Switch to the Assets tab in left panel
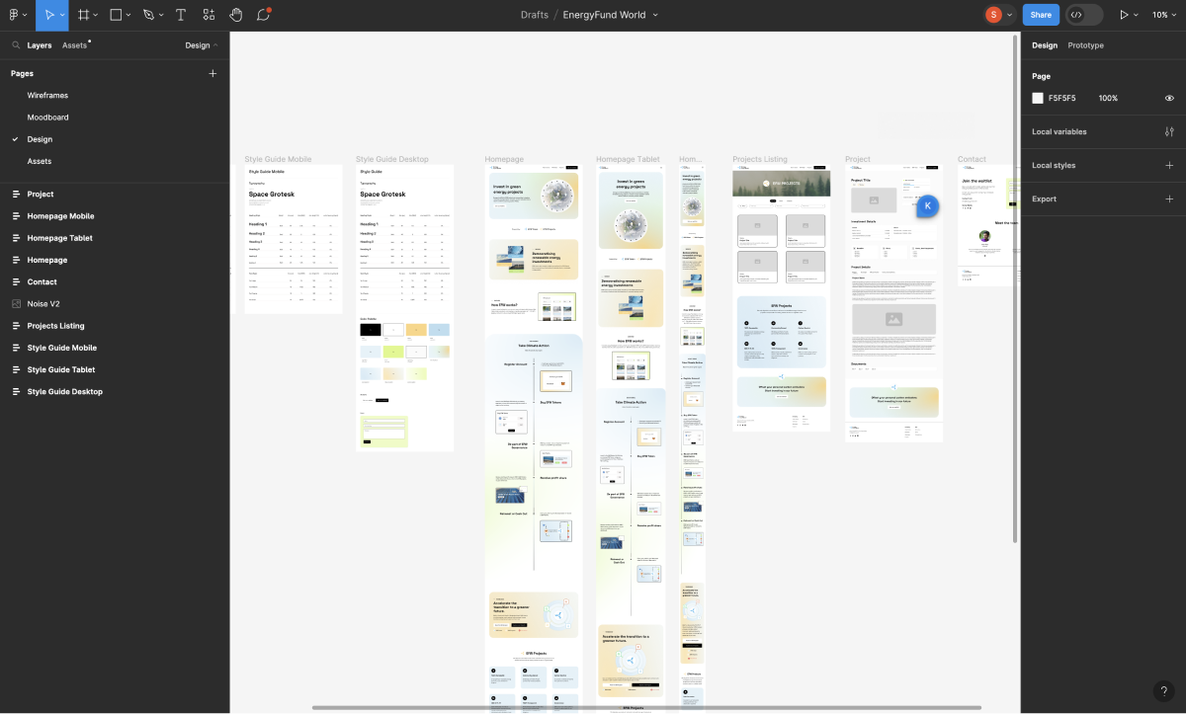 tap(73, 44)
